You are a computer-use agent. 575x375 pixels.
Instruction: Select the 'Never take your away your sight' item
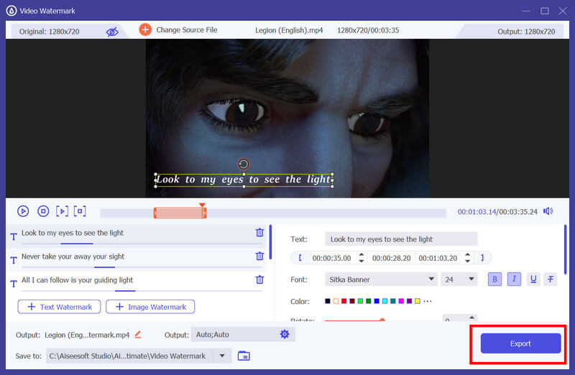[x=73, y=256]
